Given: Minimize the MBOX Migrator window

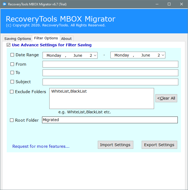Looking at the screenshot, I should tap(157, 4).
